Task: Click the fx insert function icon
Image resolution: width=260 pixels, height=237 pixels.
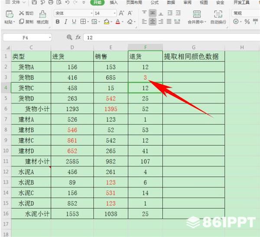Action: point(78,37)
